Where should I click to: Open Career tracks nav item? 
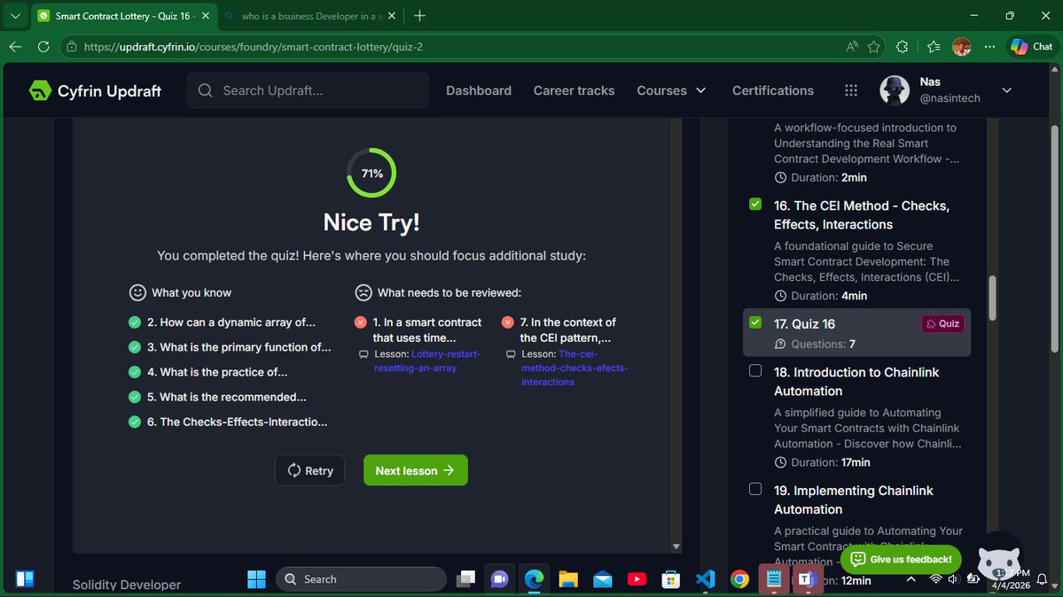pyautogui.click(x=574, y=90)
